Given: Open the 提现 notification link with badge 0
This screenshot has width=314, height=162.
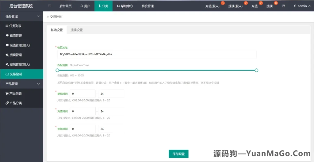Looking at the screenshot, I should 270,6.
